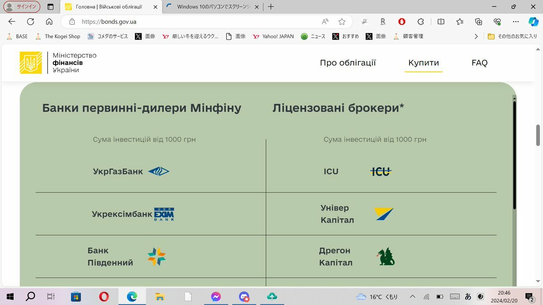The image size is (543, 305).
Task: View site information lock icon
Action: [71, 21]
